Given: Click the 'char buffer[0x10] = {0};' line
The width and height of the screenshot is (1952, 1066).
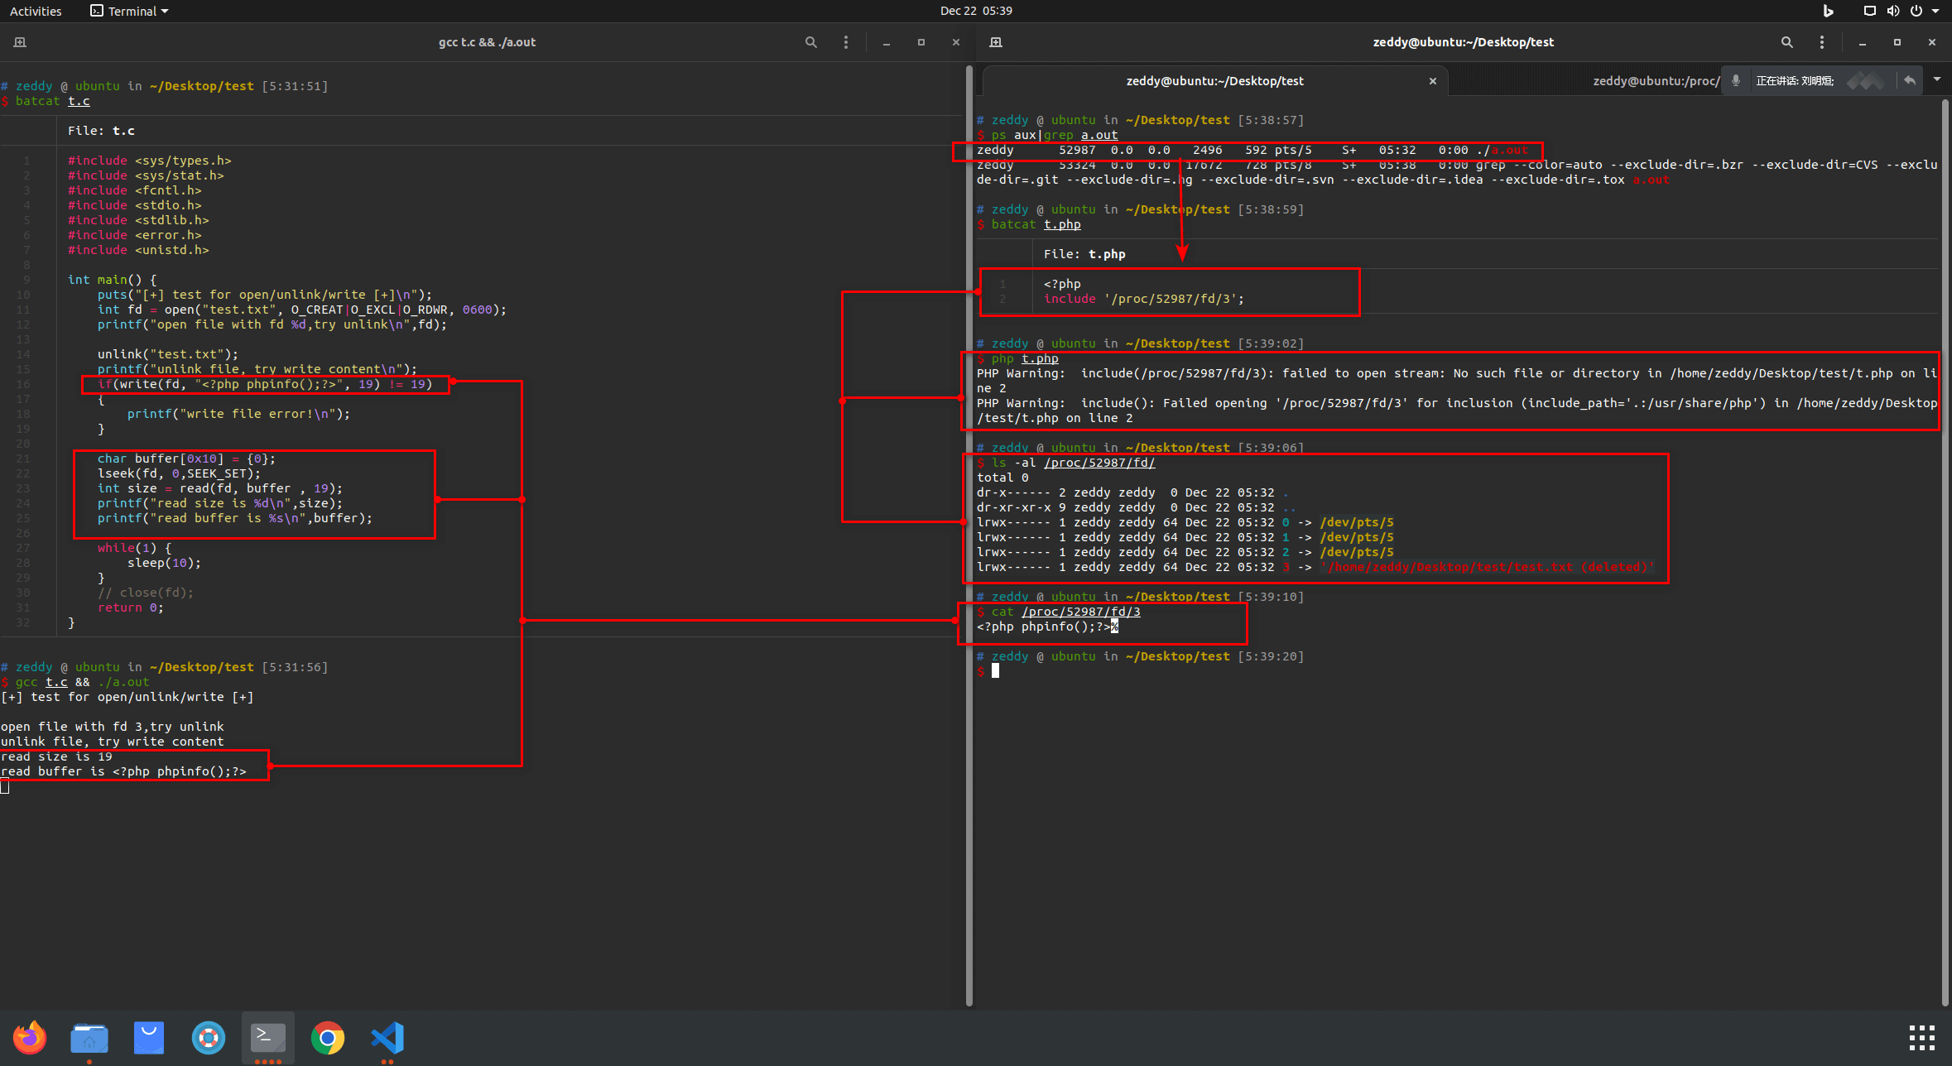Looking at the screenshot, I should (x=186, y=459).
